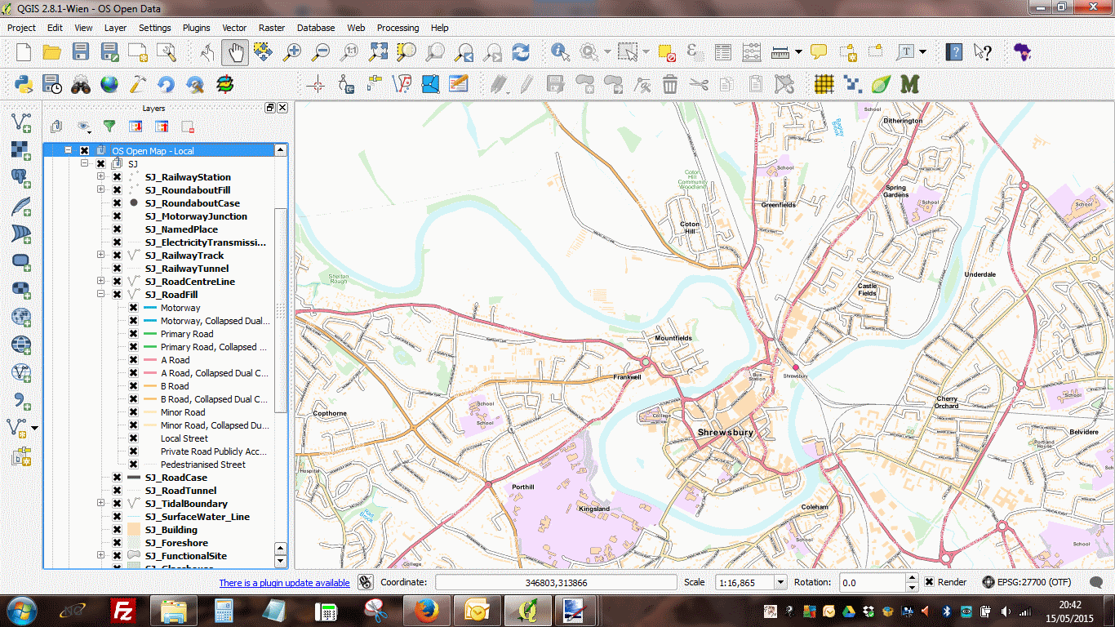The image size is (1115, 627).
Task: Open an existing project folder
Action: [x=52, y=52]
